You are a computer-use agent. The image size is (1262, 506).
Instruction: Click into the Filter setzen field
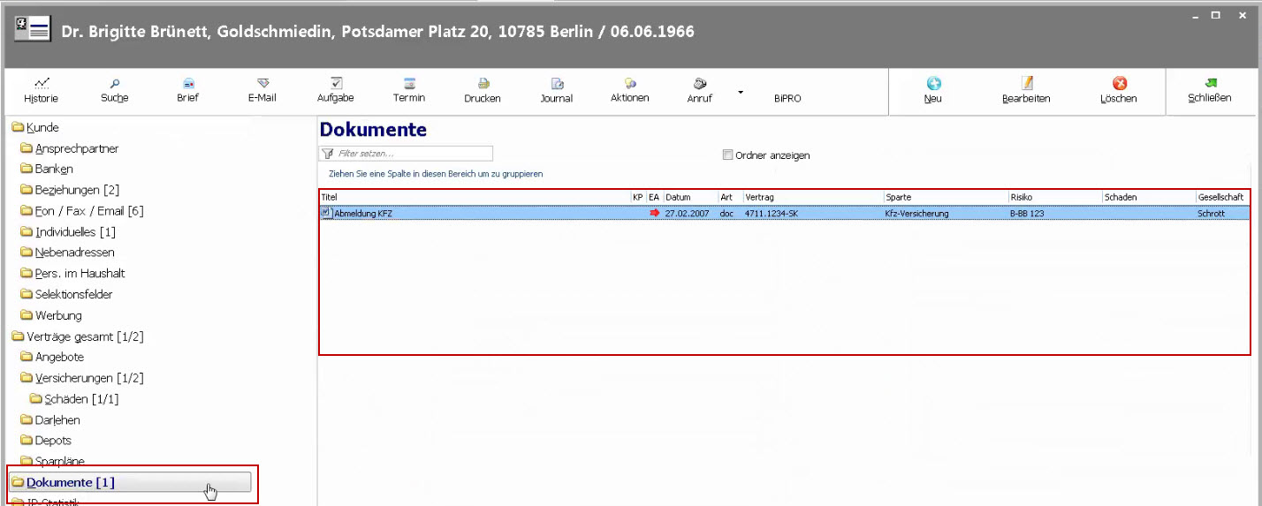(x=411, y=154)
